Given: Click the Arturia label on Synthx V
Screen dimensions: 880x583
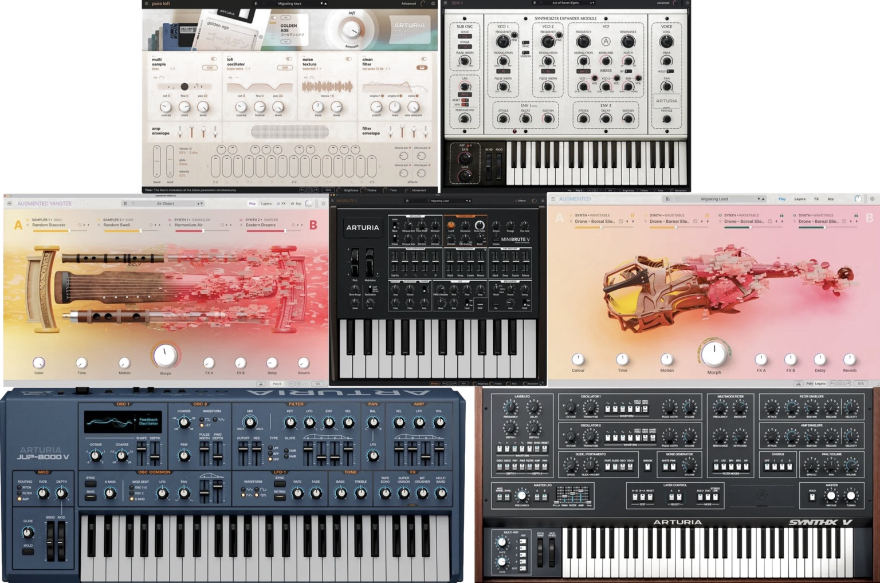Looking at the screenshot, I should click(x=677, y=522).
